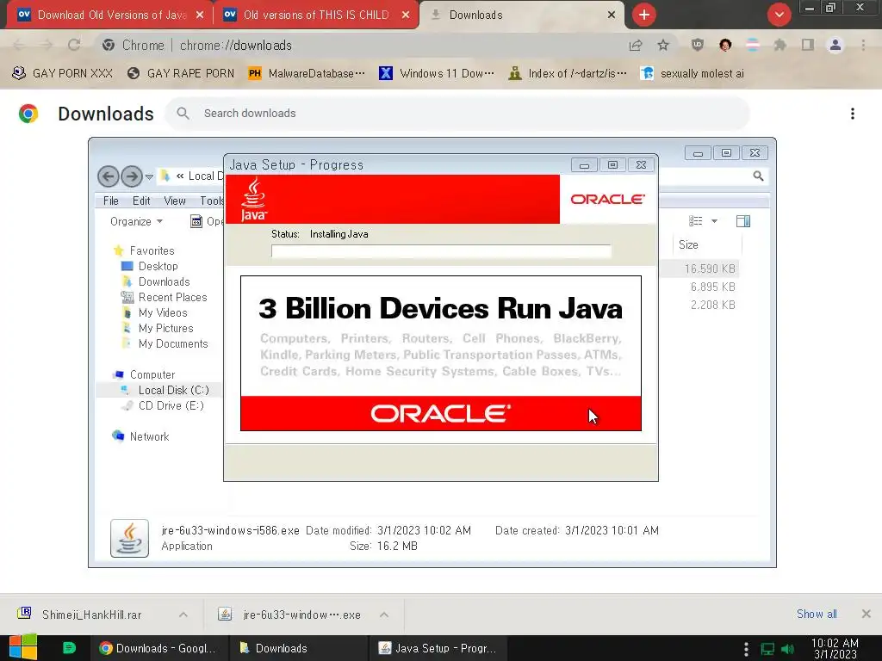Open the MalwareDatabase bookmark
Screen dimensions: 882x661
(307, 74)
